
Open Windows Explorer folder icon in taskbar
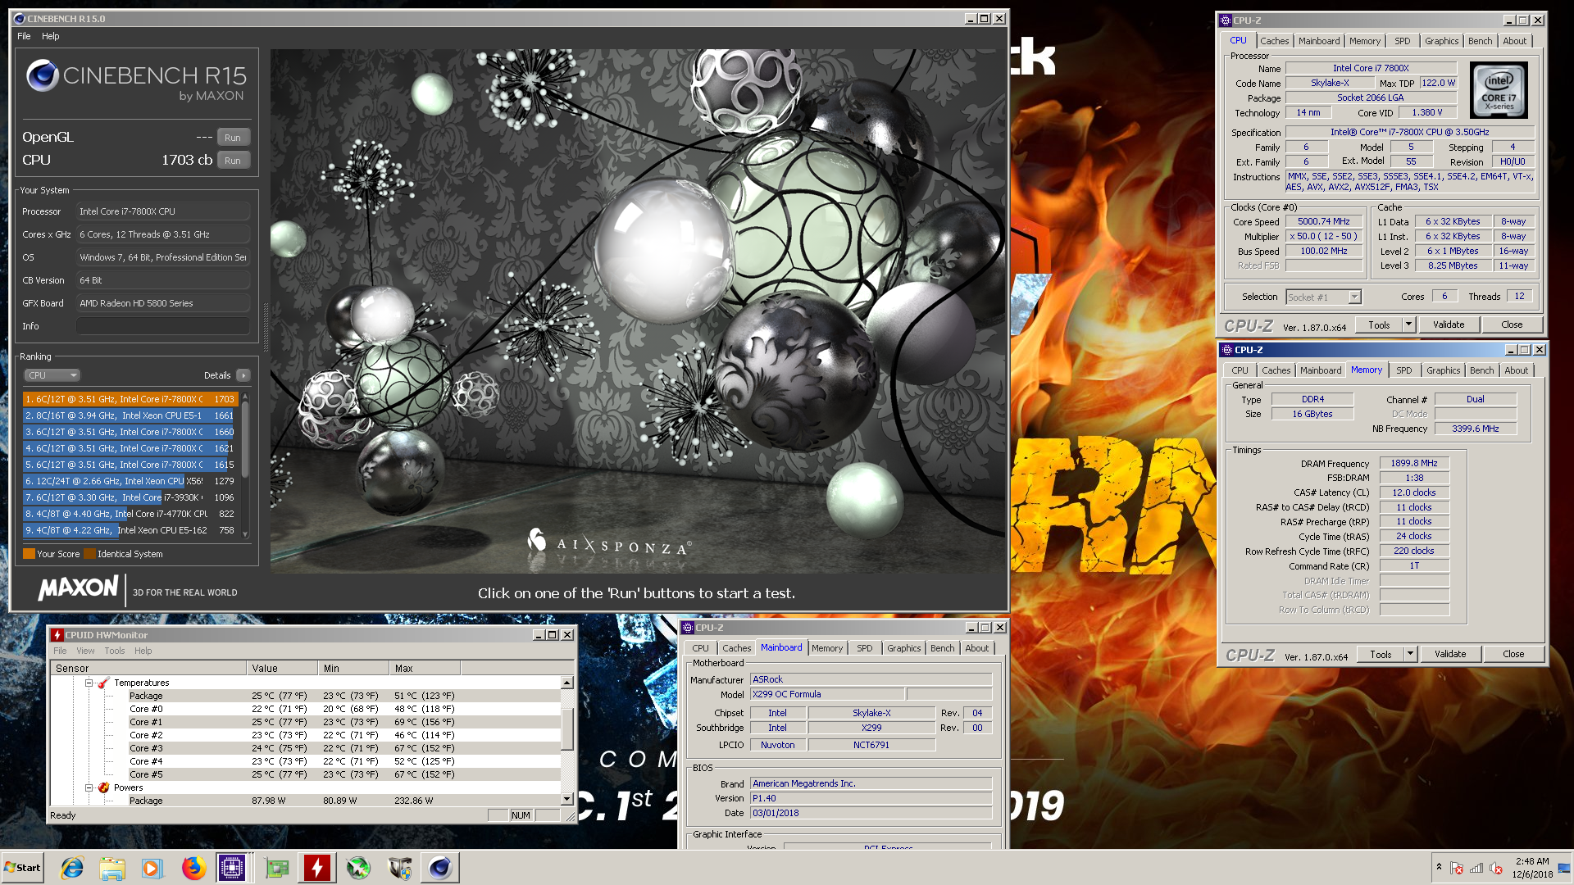112,868
